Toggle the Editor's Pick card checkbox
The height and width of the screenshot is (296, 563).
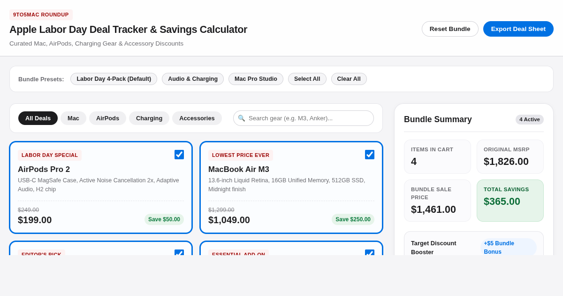pyautogui.click(x=179, y=253)
